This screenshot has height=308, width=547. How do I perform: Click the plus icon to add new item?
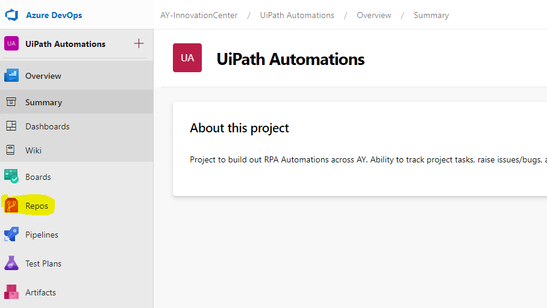[x=139, y=43]
